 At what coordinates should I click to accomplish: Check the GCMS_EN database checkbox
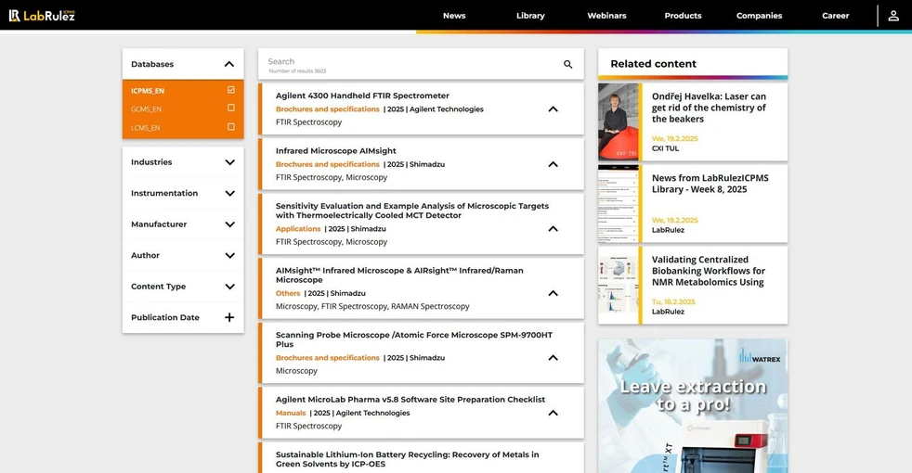point(231,109)
